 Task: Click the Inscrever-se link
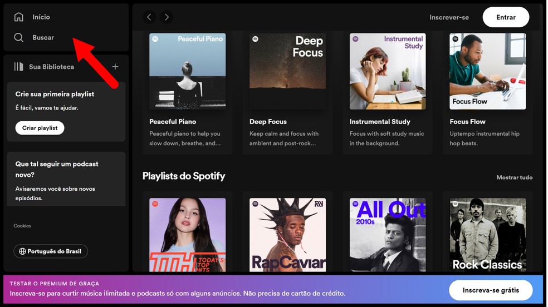[x=449, y=17]
